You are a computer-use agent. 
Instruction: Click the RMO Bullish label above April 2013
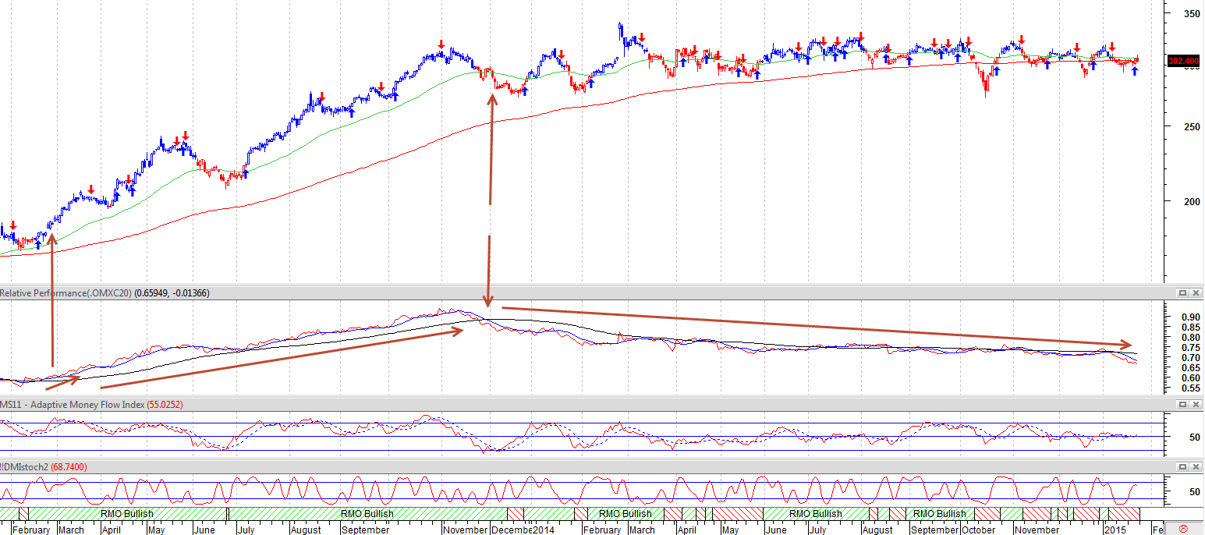127,514
